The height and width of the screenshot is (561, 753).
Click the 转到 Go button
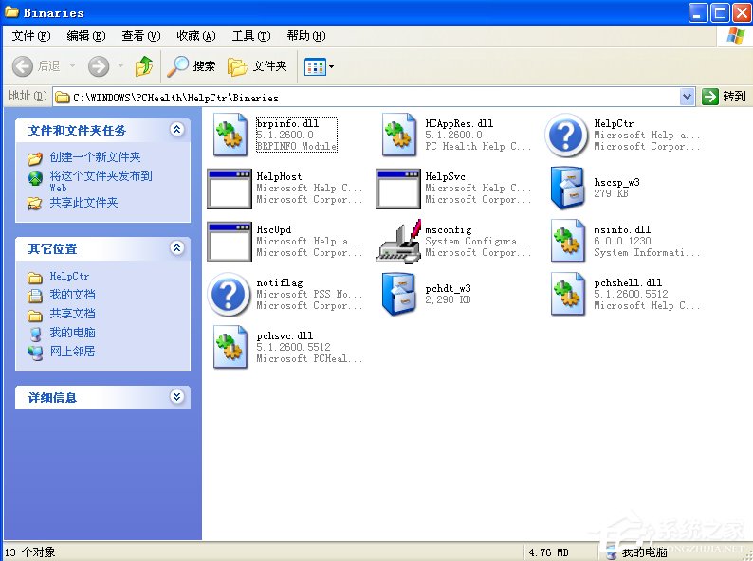point(725,97)
